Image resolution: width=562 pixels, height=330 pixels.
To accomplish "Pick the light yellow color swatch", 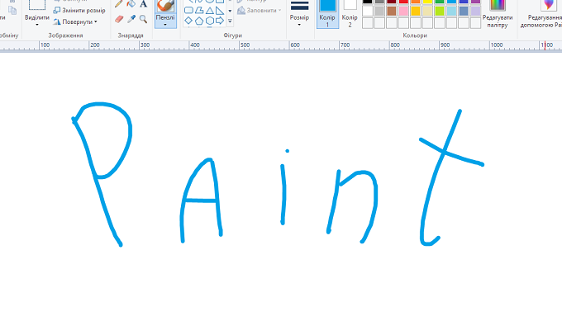I will click(427, 11).
